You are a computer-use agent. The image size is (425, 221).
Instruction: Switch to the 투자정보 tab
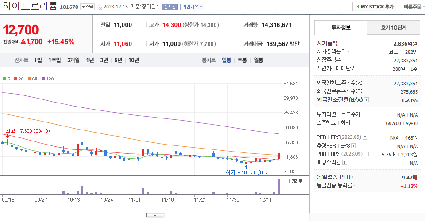click(x=341, y=27)
